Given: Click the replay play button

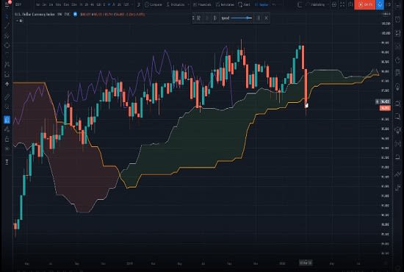Looking at the screenshot, I should pos(206,18).
